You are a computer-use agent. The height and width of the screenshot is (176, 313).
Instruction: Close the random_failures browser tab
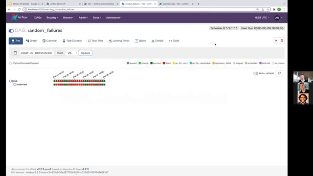[x=155, y=4]
